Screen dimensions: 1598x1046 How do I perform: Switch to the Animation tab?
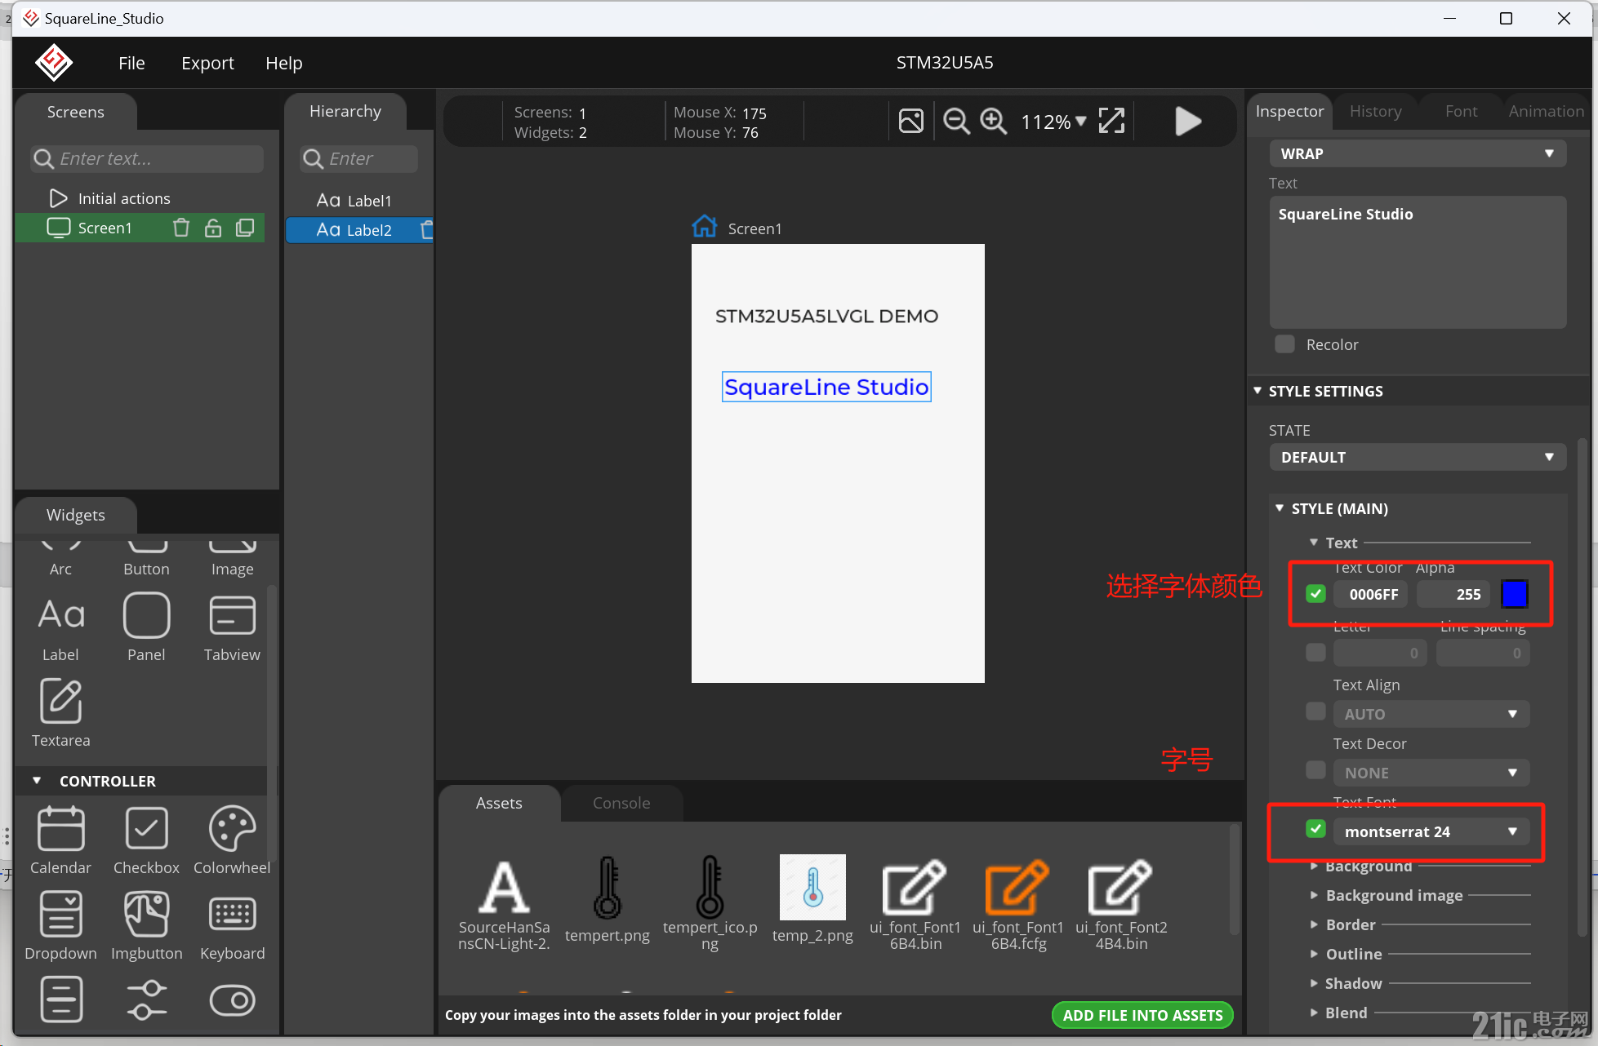[x=1546, y=112]
